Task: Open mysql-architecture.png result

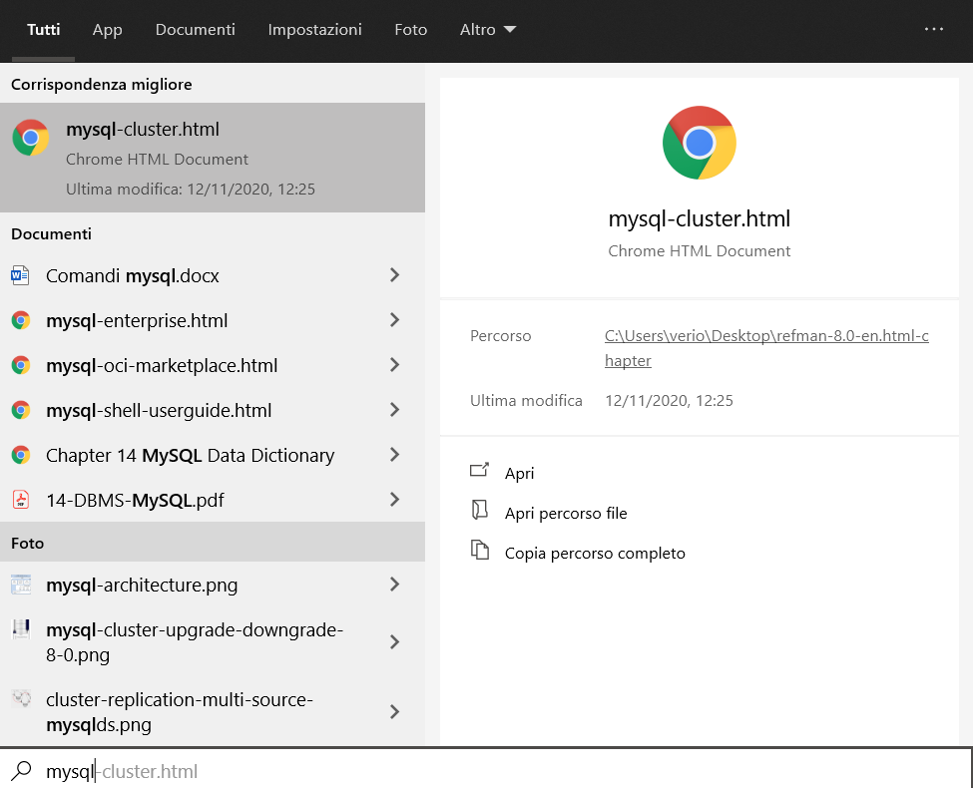Action: tap(142, 586)
